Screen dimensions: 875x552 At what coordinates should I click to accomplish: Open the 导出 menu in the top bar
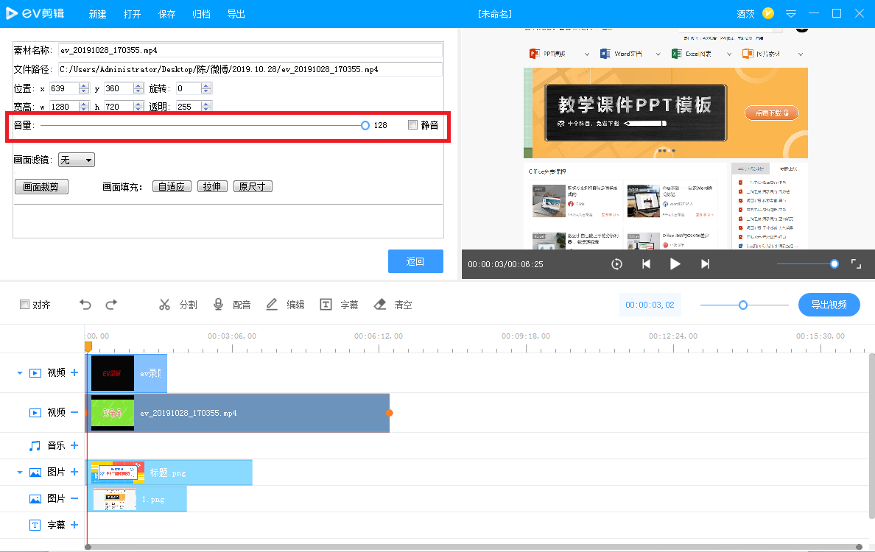pyautogui.click(x=236, y=14)
